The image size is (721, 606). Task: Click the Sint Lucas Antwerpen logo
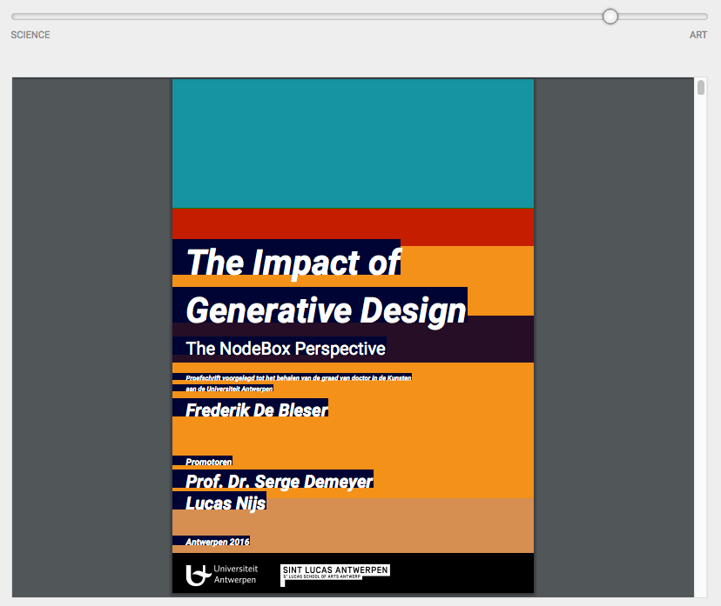point(334,573)
